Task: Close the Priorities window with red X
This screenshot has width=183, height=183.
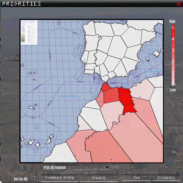Action: tap(178, 4)
